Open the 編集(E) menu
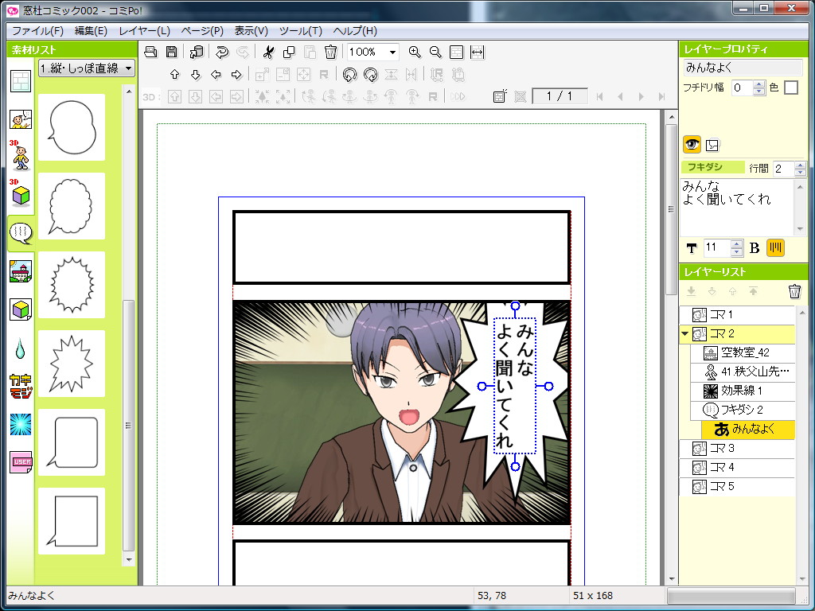This screenshot has width=815, height=611. click(91, 31)
